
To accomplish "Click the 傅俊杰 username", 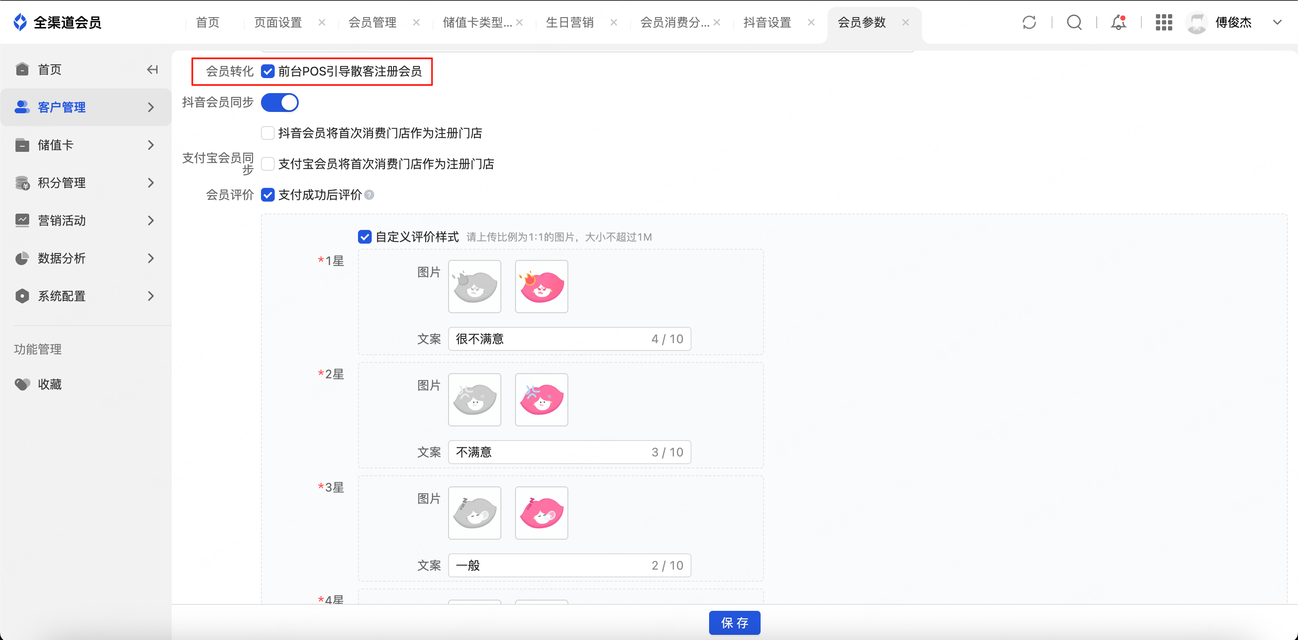I will tap(1234, 22).
